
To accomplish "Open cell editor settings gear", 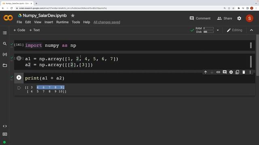I will pos(231,72).
